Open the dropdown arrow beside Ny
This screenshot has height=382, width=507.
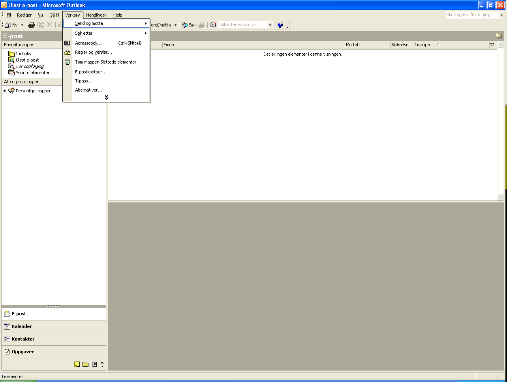point(22,25)
